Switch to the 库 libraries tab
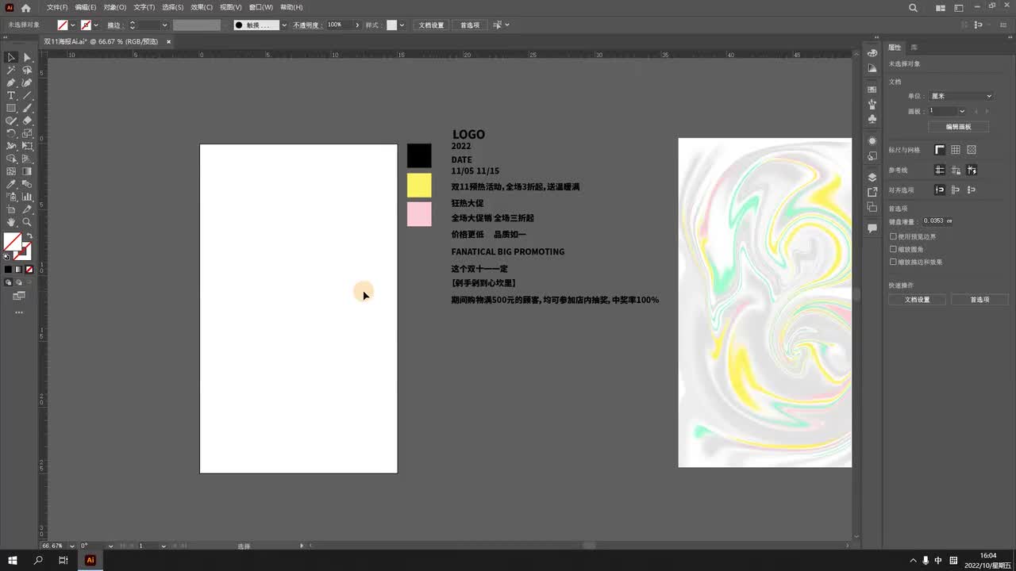 [914, 48]
